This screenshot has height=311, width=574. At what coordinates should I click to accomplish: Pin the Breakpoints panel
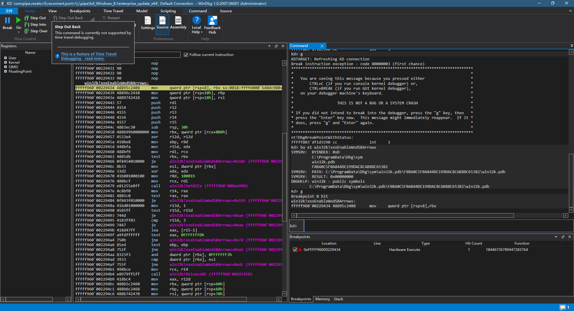(563, 237)
